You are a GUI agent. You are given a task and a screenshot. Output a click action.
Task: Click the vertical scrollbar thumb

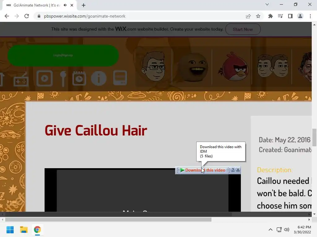click(315, 137)
